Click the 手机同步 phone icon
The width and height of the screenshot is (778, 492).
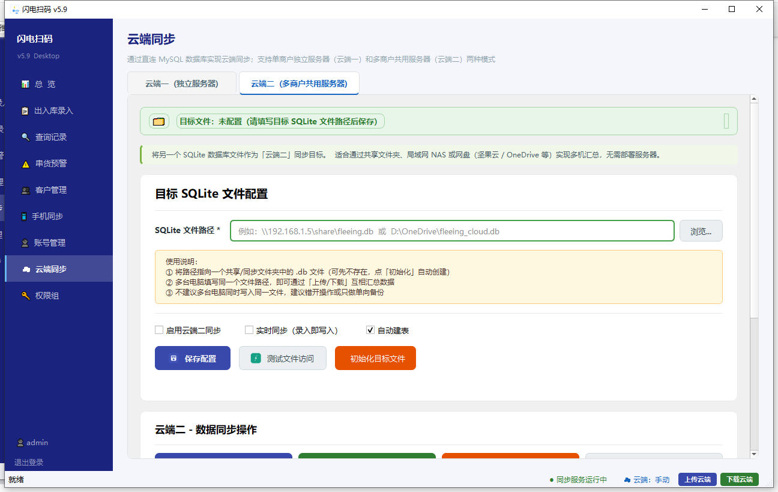(24, 216)
